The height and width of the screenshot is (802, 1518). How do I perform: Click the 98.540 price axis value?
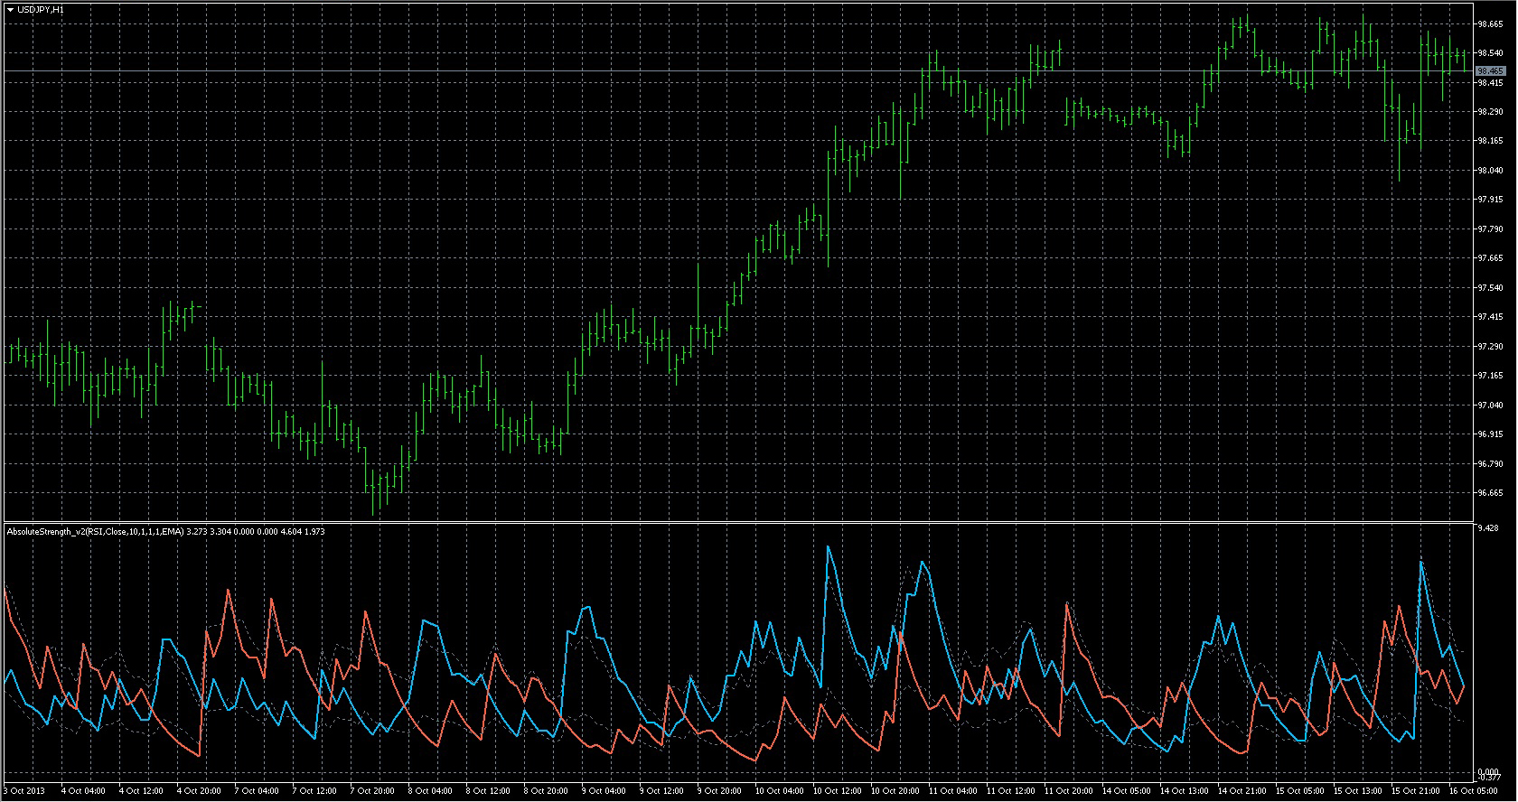(1490, 53)
